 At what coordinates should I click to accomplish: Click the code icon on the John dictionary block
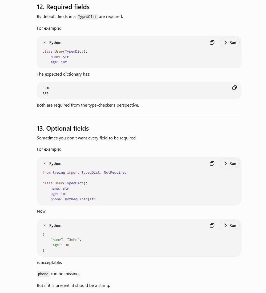pos(45,225)
